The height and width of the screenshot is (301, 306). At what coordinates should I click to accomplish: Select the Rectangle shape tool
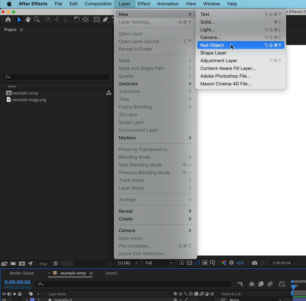[x=97, y=20]
